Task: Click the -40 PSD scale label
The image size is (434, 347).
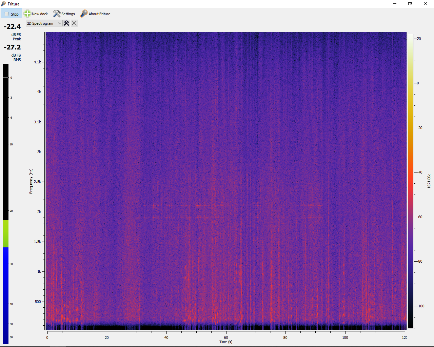Action: click(419, 172)
